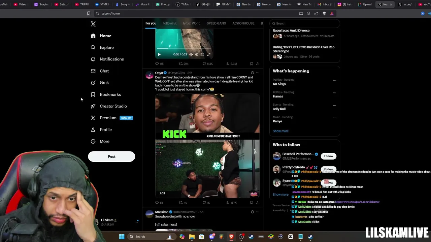Viewport: 431px width, 242px height.
Task: Share Onyx's post
Action: click(258, 203)
